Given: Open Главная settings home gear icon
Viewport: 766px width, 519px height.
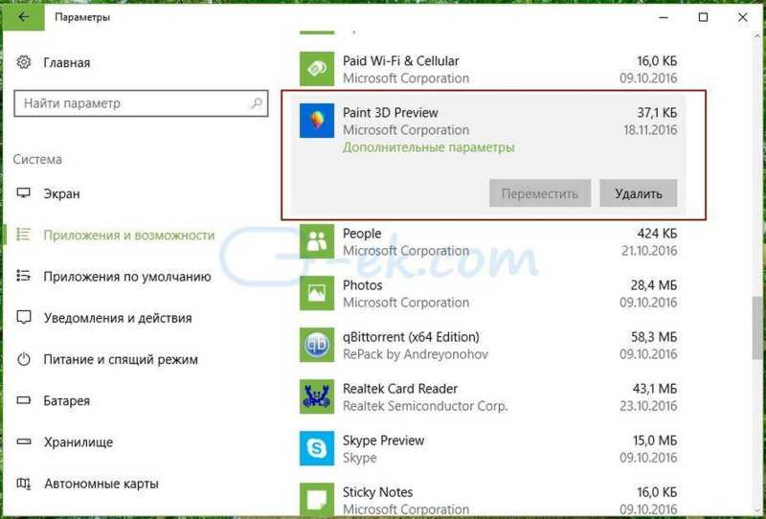Looking at the screenshot, I should point(23,62).
